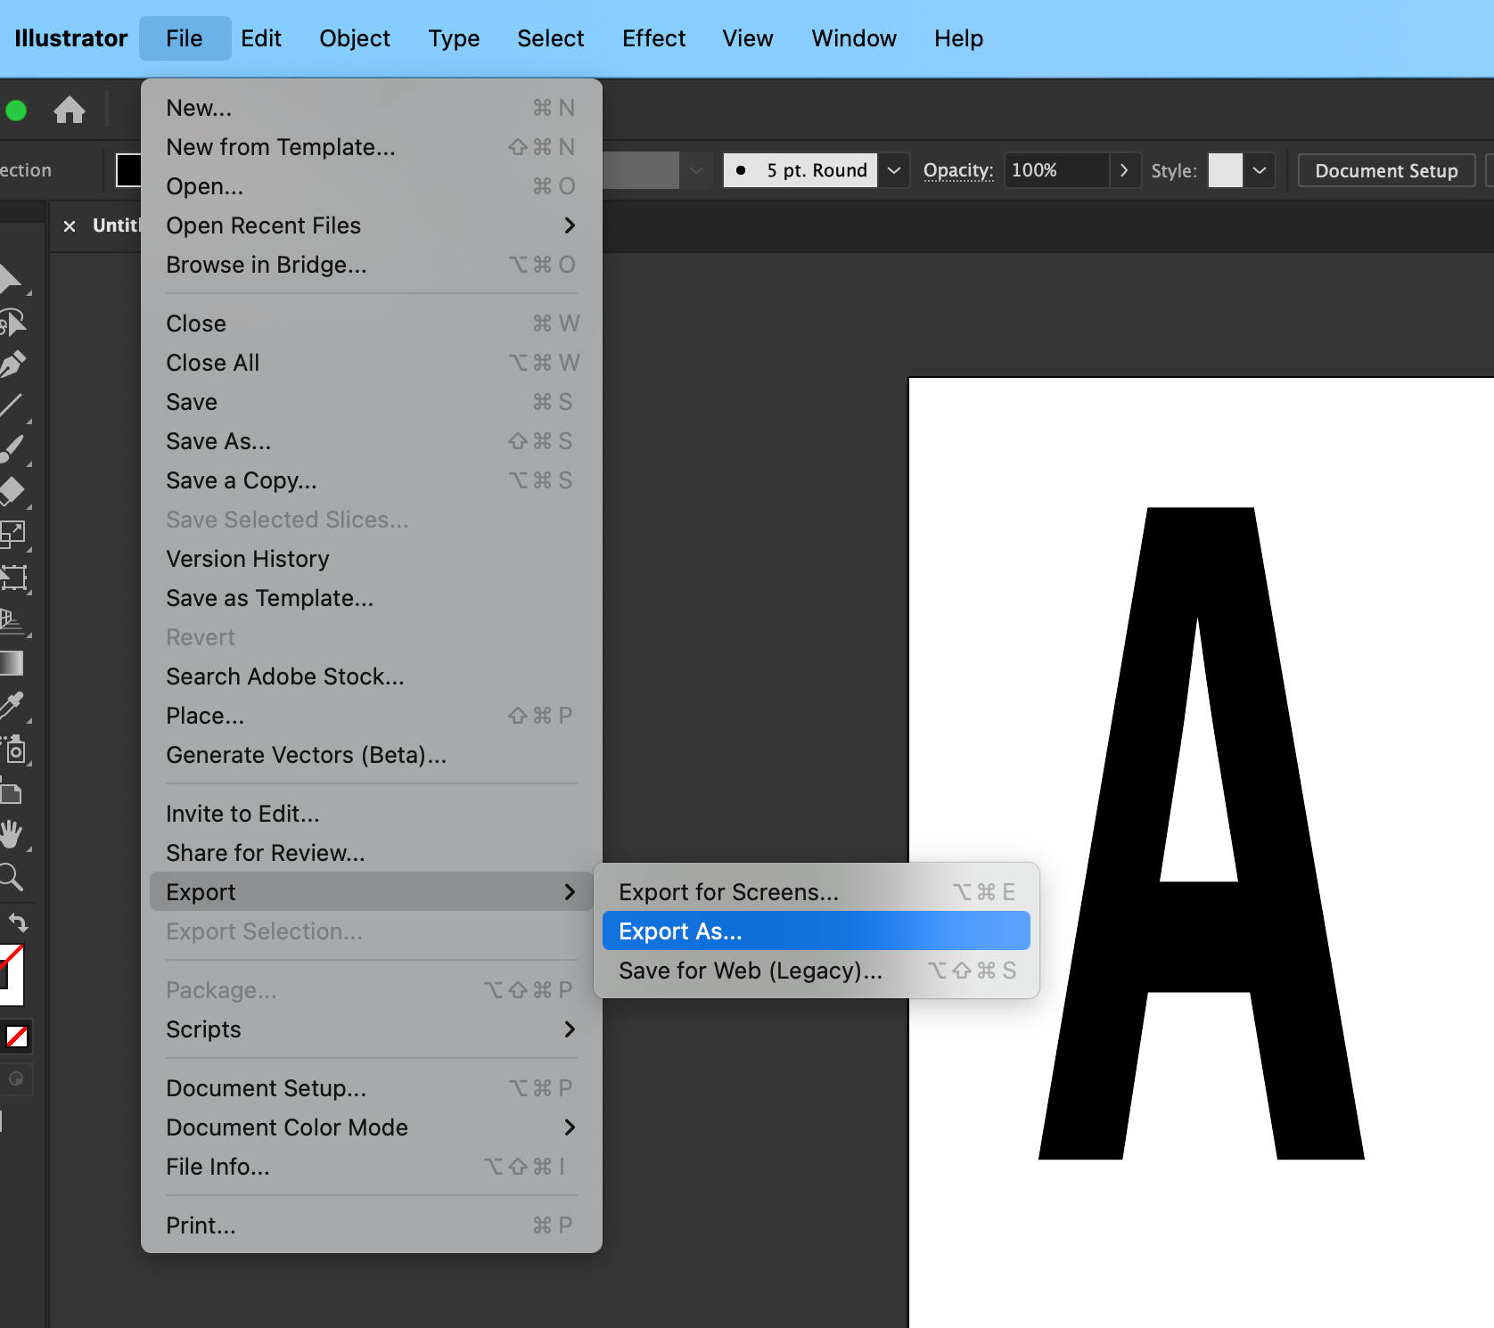The width and height of the screenshot is (1494, 1328).
Task: Select the Pen tool
Action: point(12,364)
